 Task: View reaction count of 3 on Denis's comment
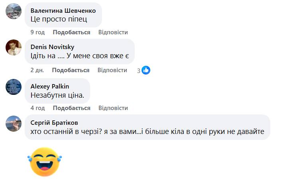click(139, 71)
